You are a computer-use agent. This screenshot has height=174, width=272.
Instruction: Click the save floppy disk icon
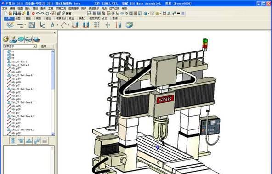tap(15, 13)
